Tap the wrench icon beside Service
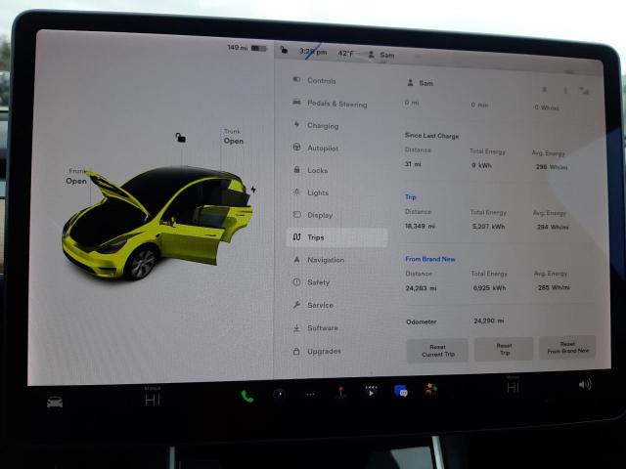The width and height of the screenshot is (626, 469). (x=296, y=305)
